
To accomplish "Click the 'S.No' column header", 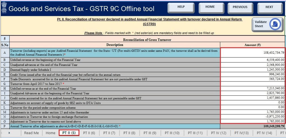I will (5, 45).
